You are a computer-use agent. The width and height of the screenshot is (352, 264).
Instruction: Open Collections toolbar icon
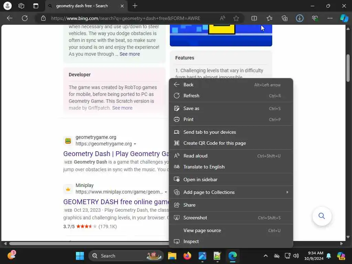[285, 18]
